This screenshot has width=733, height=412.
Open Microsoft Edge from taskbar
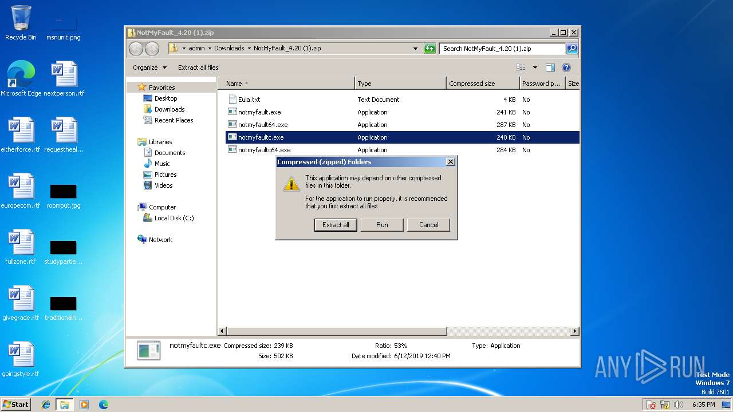click(x=104, y=405)
